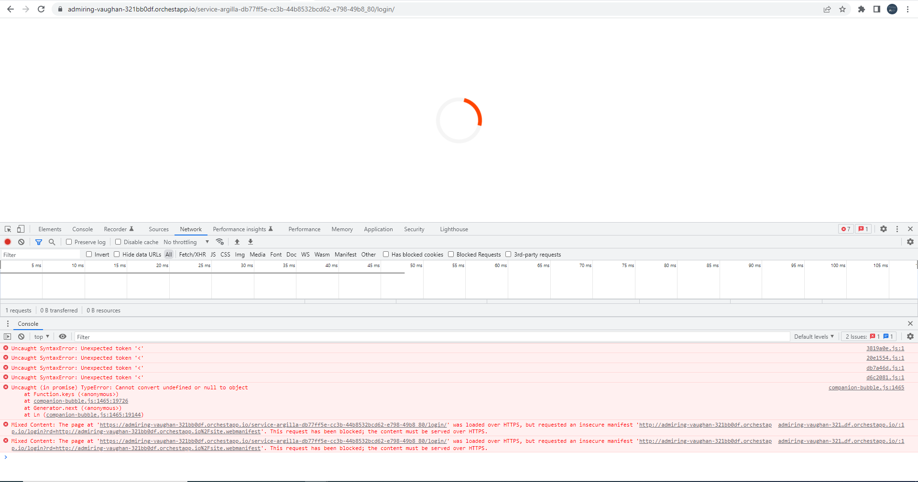Image resolution: width=918 pixels, height=482 pixels.
Task: Toggle the device emulation toolbar
Action: click(x=21, y=229)
